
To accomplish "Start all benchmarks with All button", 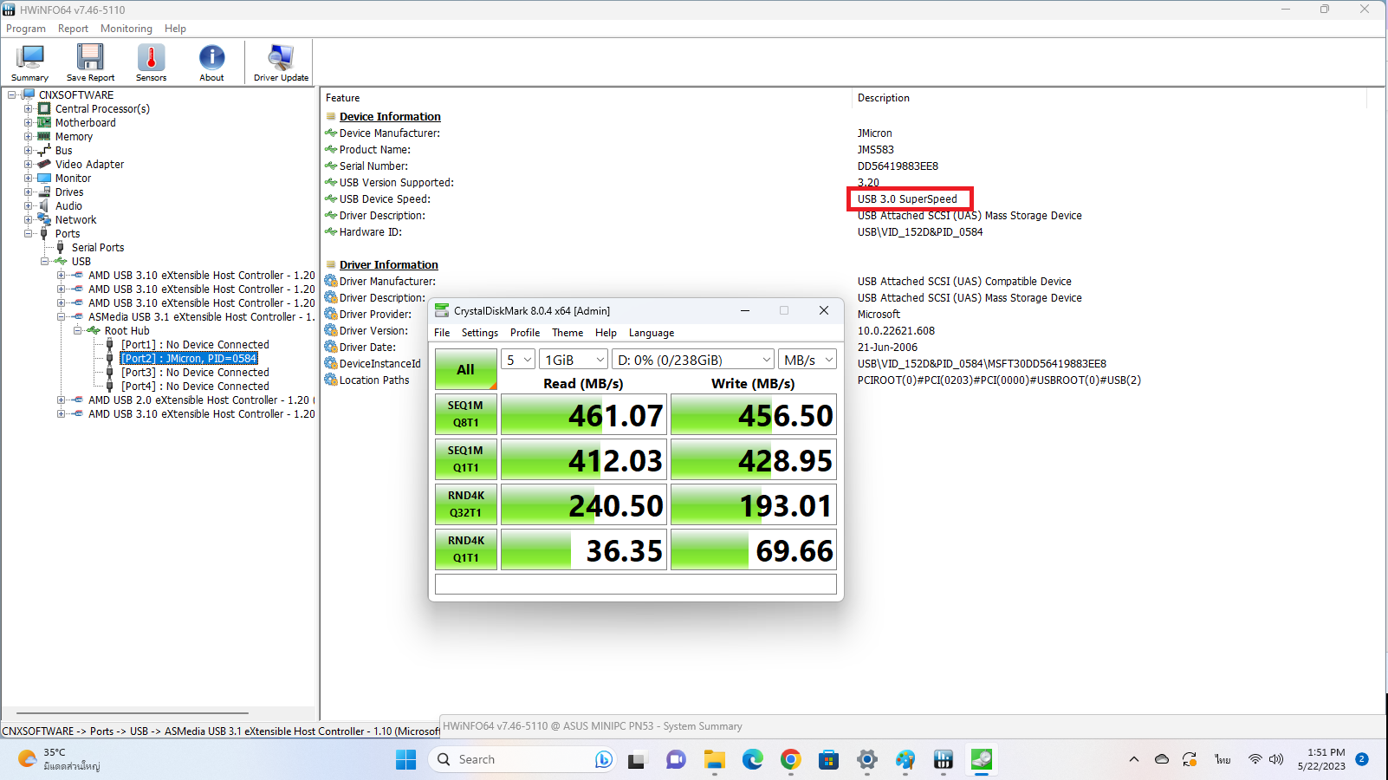I will point(466,369).
